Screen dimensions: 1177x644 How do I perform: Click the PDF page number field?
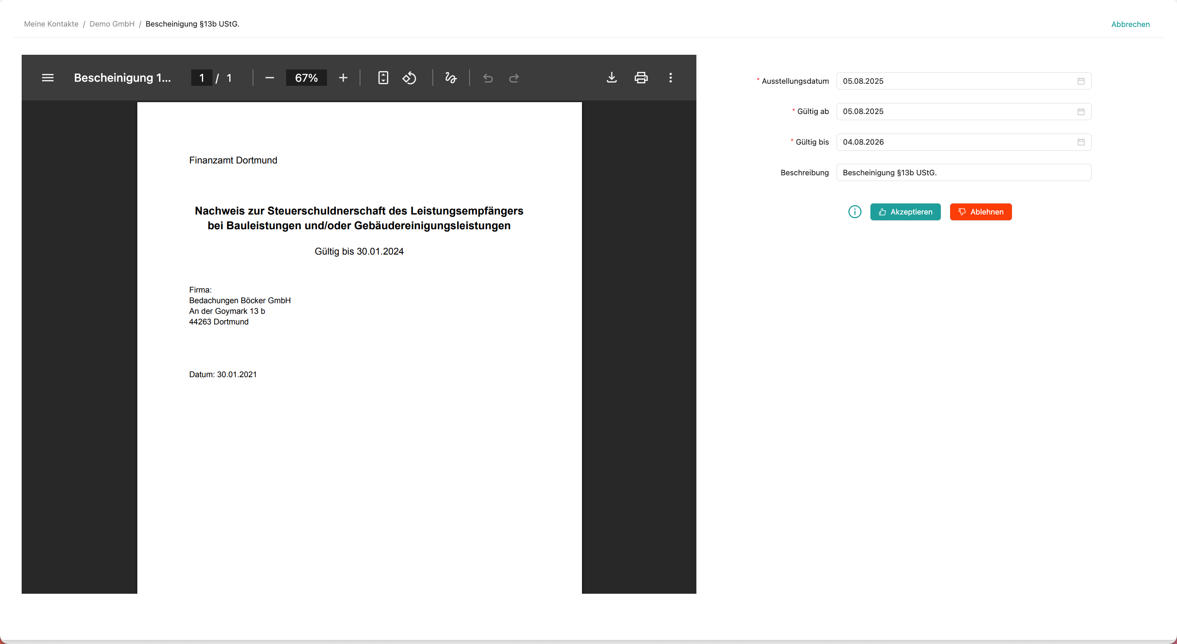(201, 78)
